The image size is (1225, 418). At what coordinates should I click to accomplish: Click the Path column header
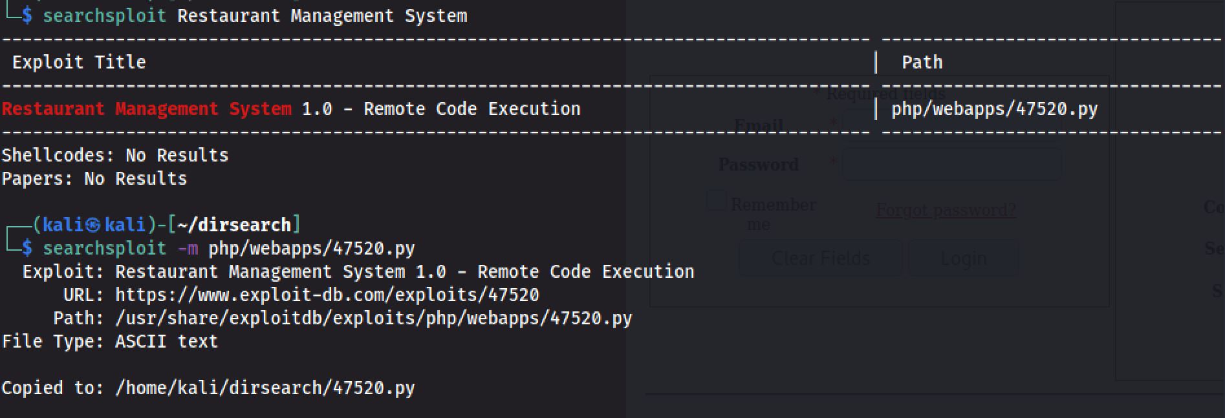[922, 63]
